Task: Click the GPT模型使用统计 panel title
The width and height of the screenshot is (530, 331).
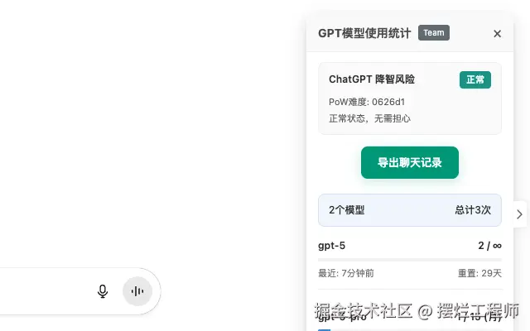Action: pyautogui.click(x=364, y=33)
